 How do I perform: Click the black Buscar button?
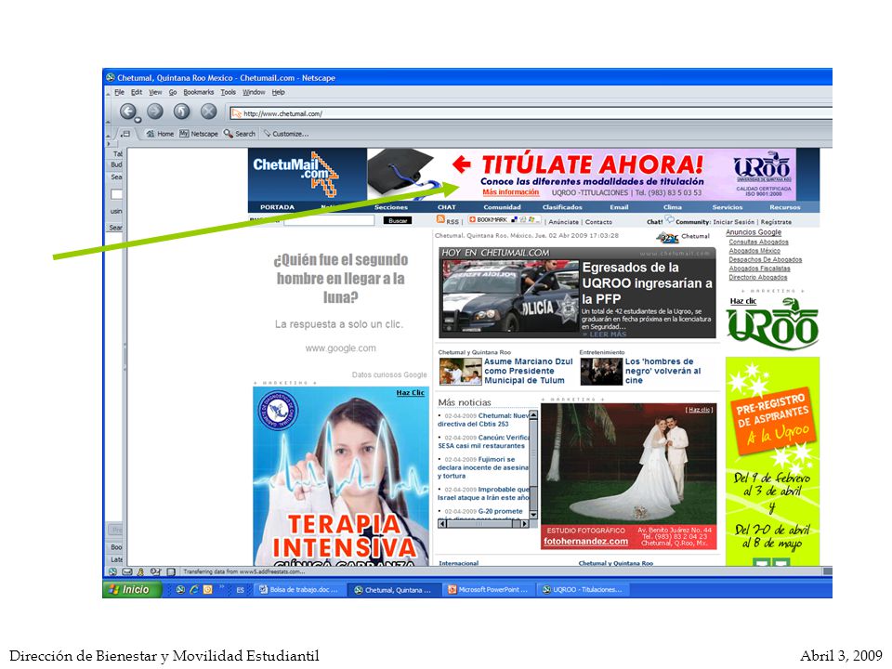398,220
